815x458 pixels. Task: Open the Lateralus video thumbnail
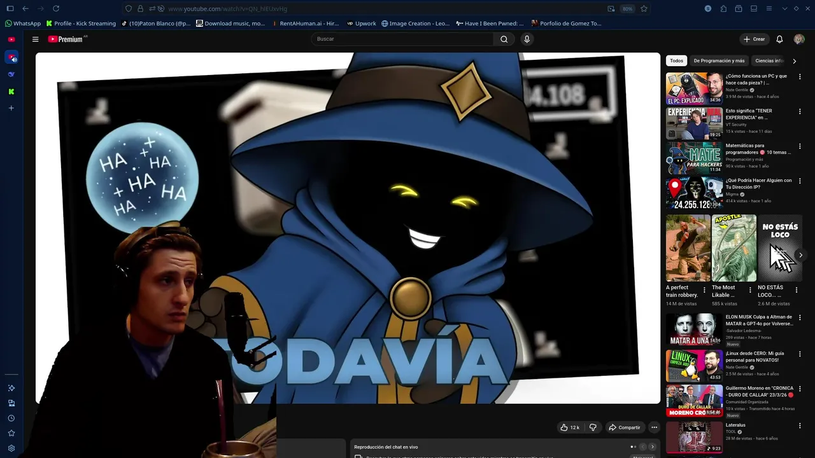[694, 437]
